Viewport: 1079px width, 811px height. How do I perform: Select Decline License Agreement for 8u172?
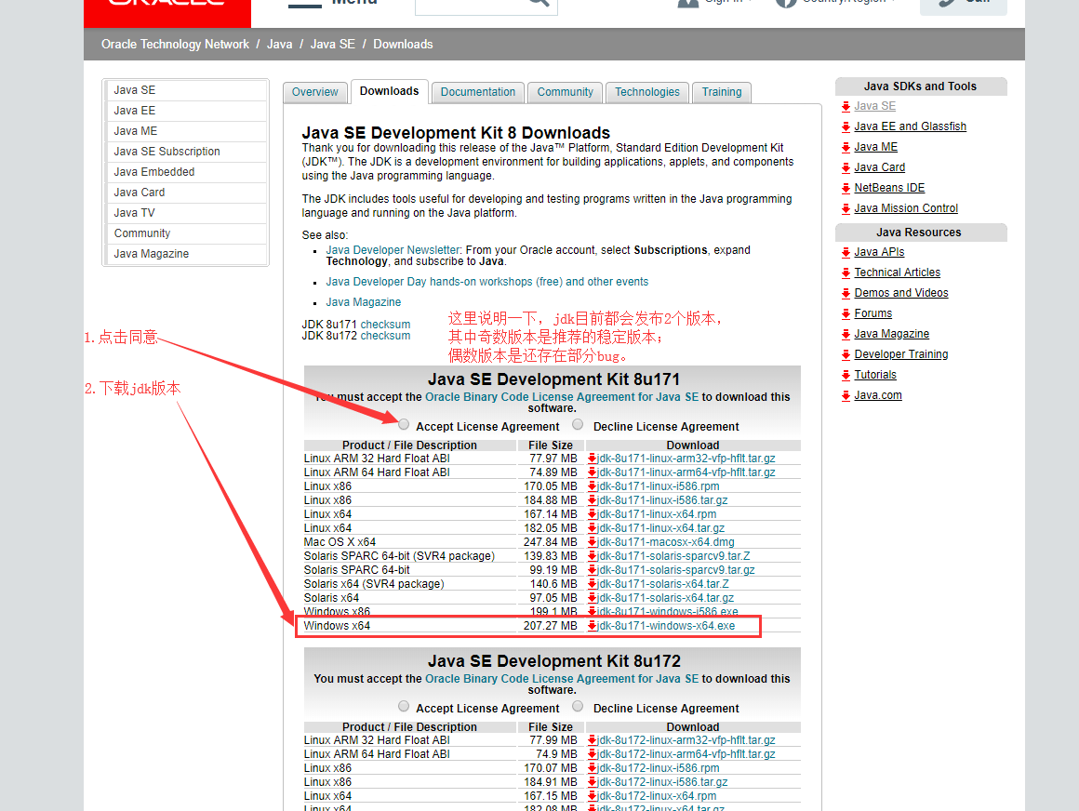click(x=578, y=707)
